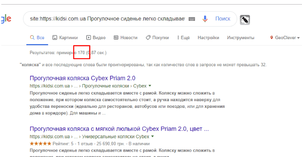302x157 pixels.
Task: Click the ignored words notice about "коляска"
Action: click(143, 65)
